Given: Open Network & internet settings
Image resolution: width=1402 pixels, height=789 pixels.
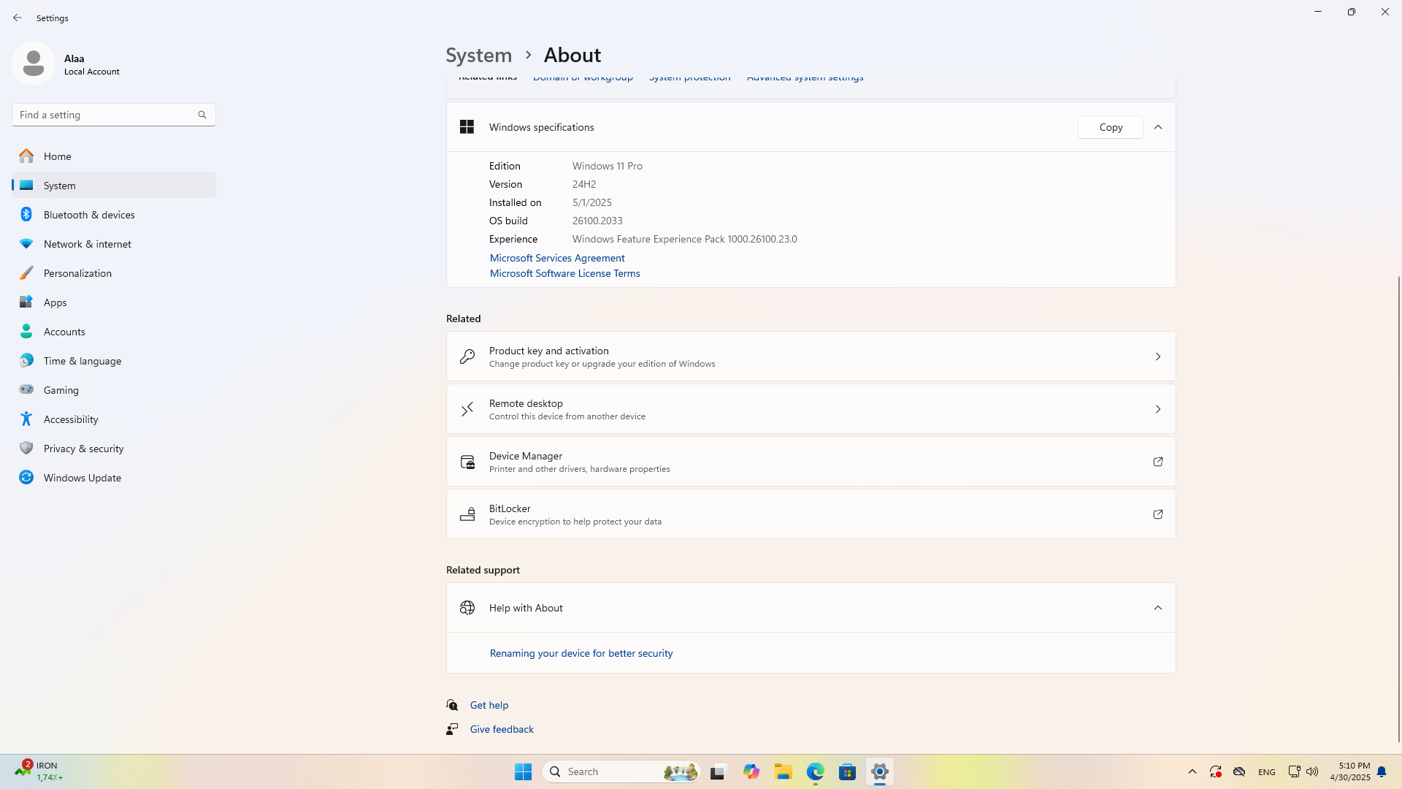Looking at the screenshot, I should 114,244.
